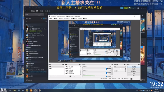The height and width of the screenshot is (92, 164).
Task: Show hidden tray icons chevron
Action: tap(137, 90)
